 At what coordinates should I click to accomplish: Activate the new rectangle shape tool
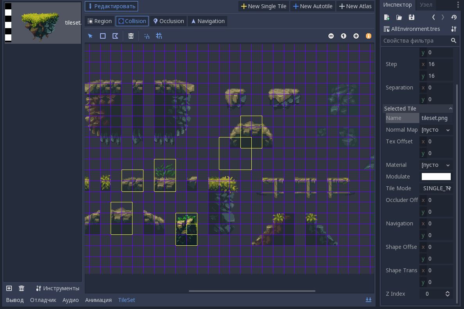103,36
